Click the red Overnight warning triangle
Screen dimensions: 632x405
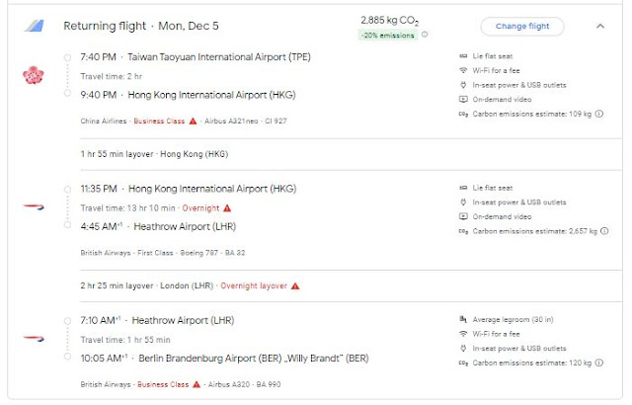point(227,208)
